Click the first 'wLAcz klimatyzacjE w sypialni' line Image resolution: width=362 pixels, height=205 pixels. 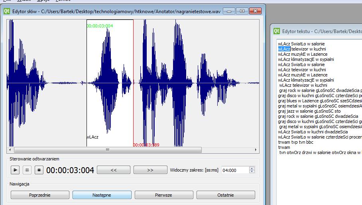click(x=306, y=59)
